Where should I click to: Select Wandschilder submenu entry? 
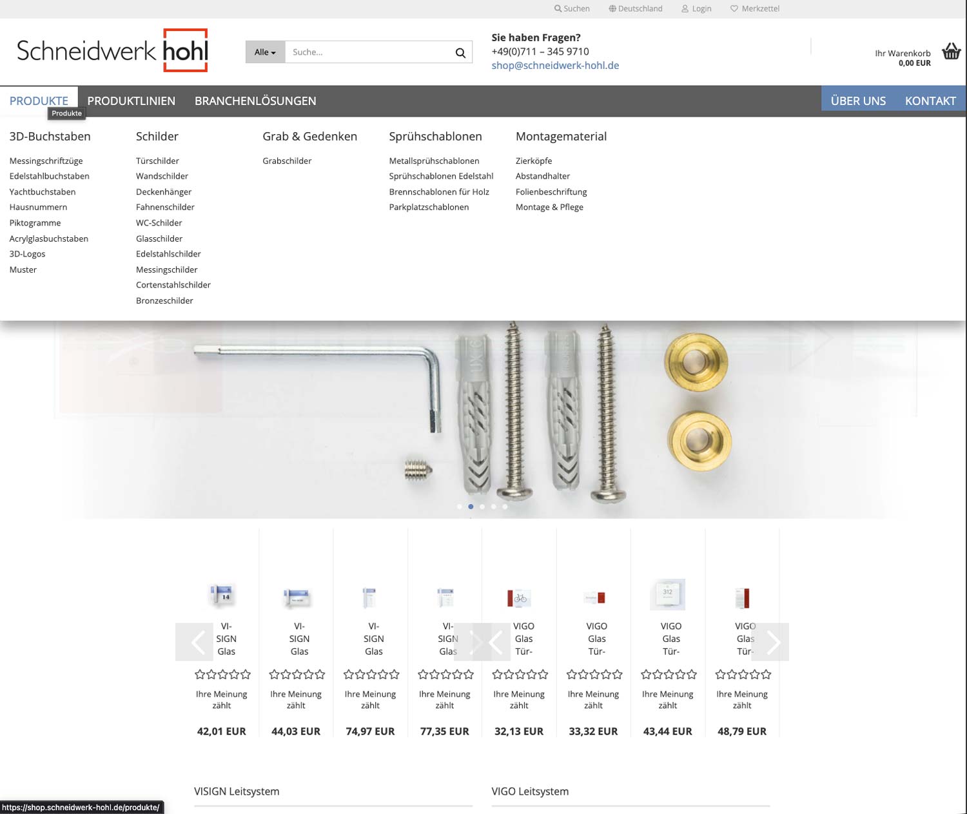click(x=162, y=176)
